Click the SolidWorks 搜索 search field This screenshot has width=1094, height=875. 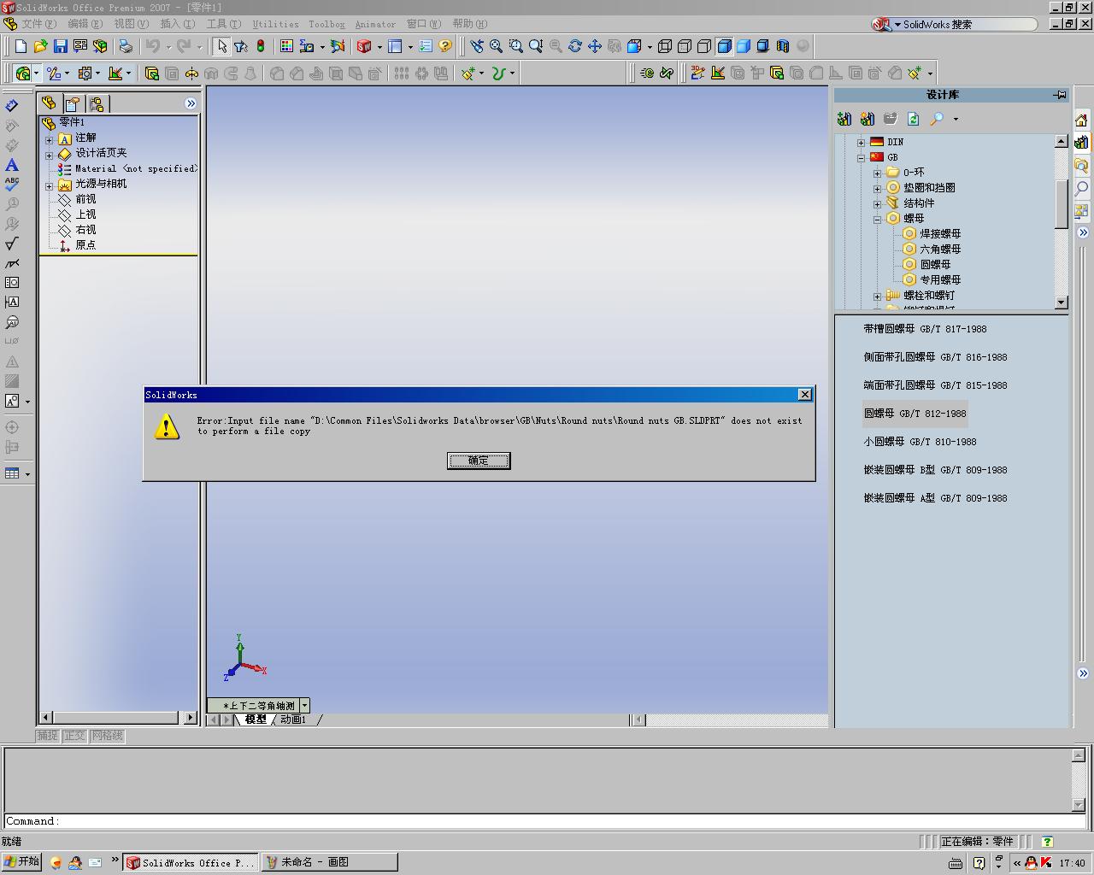tap(969, 24)
